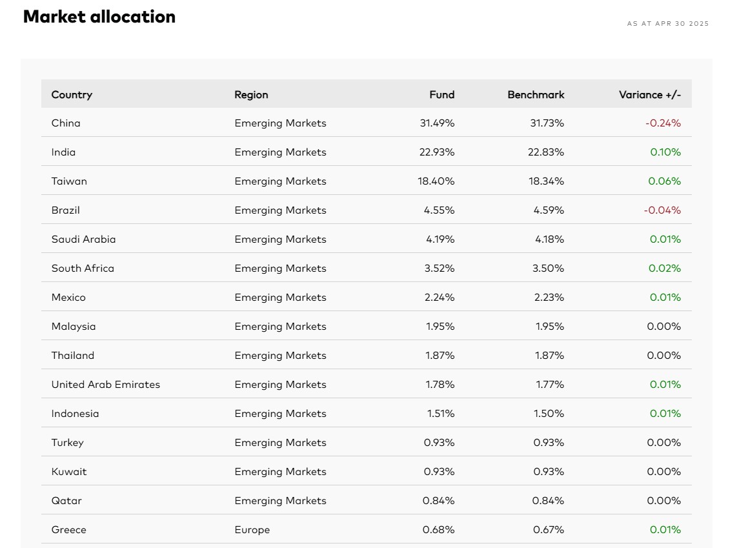Click the Fund column header

click(441, 95)
